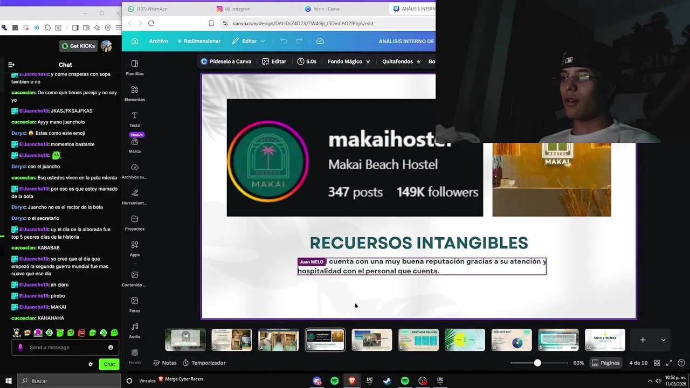
Task: Use Quitafondos on the image
Action: (402, 61)
